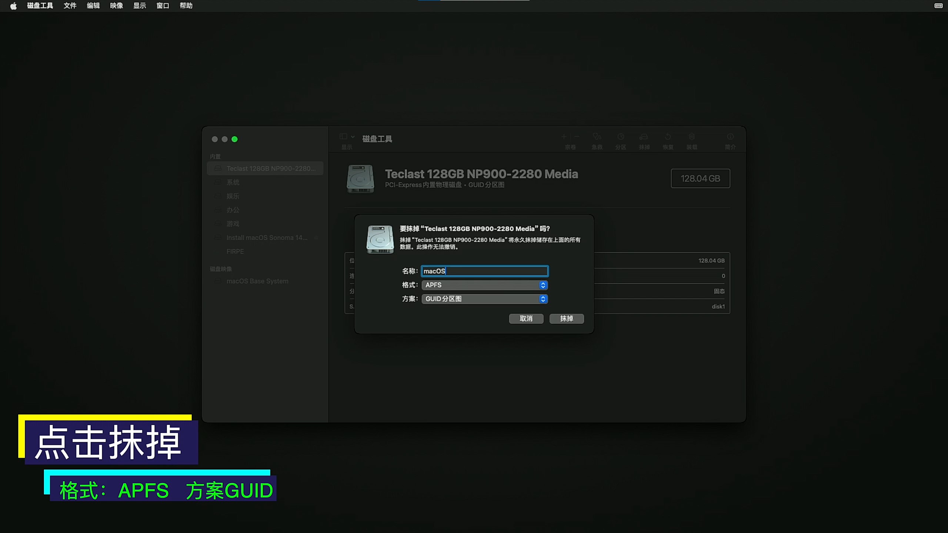Image resolution: width=948 pixels, height=533 pixels.
Task: Click the First Aid (急救) toolbar icon
Action: click(597, 137)
